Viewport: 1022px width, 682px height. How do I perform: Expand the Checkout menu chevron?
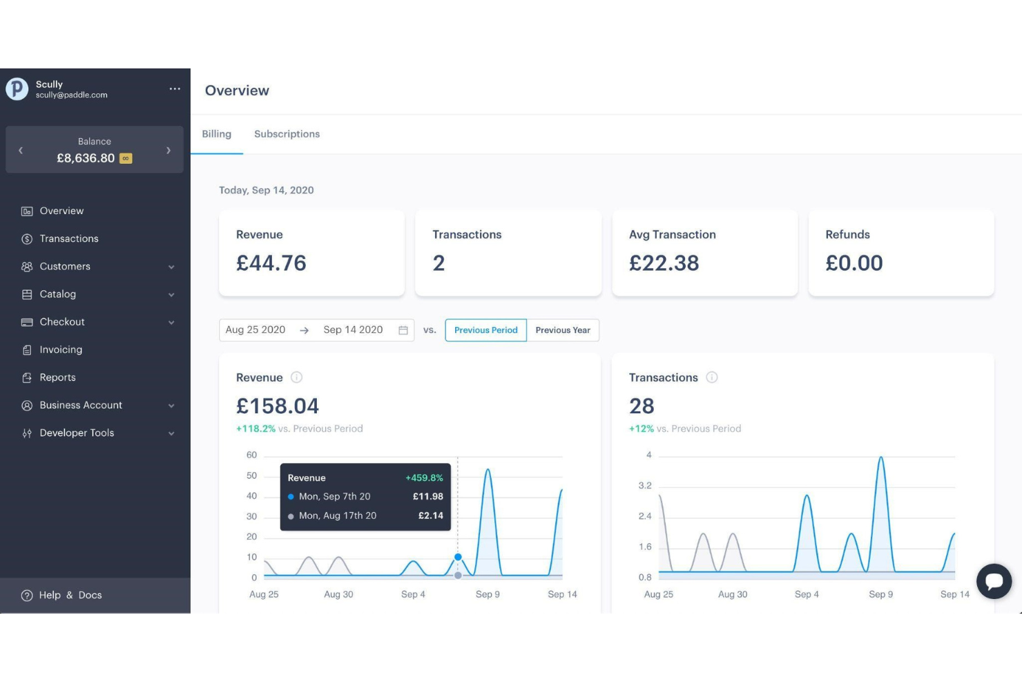(x=171, y=322)
